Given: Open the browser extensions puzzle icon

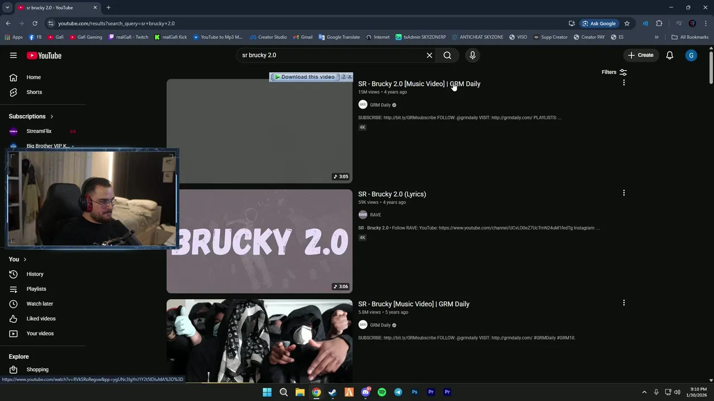Looking at the screenshot, I should click(x=659, y=23).
